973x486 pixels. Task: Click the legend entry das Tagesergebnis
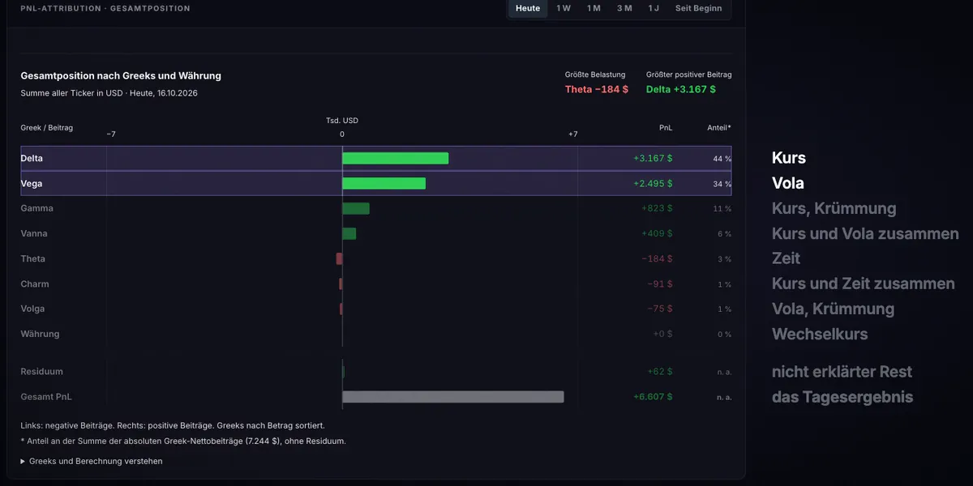click(842, 397)
